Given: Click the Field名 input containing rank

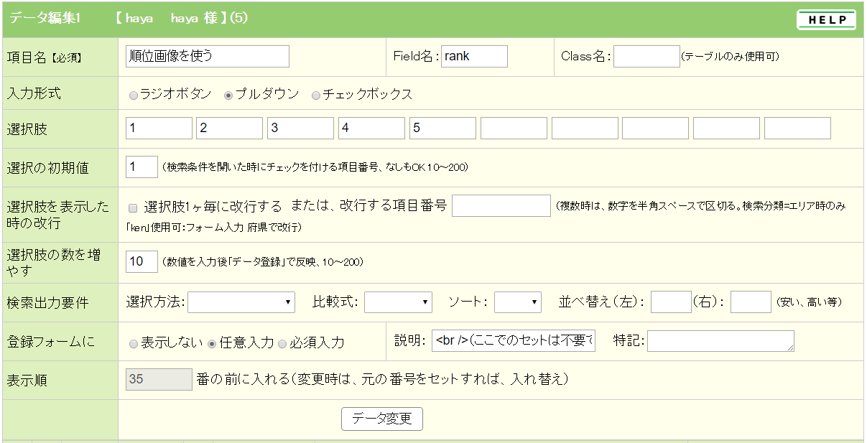Looking at the screenshot, I should tap(474, 56).
